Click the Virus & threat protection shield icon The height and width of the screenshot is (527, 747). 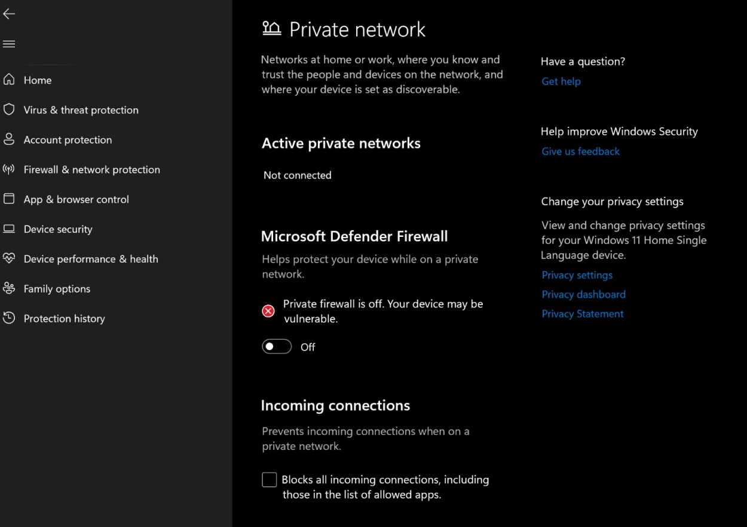pyautogui.click(x=9, y=109)
